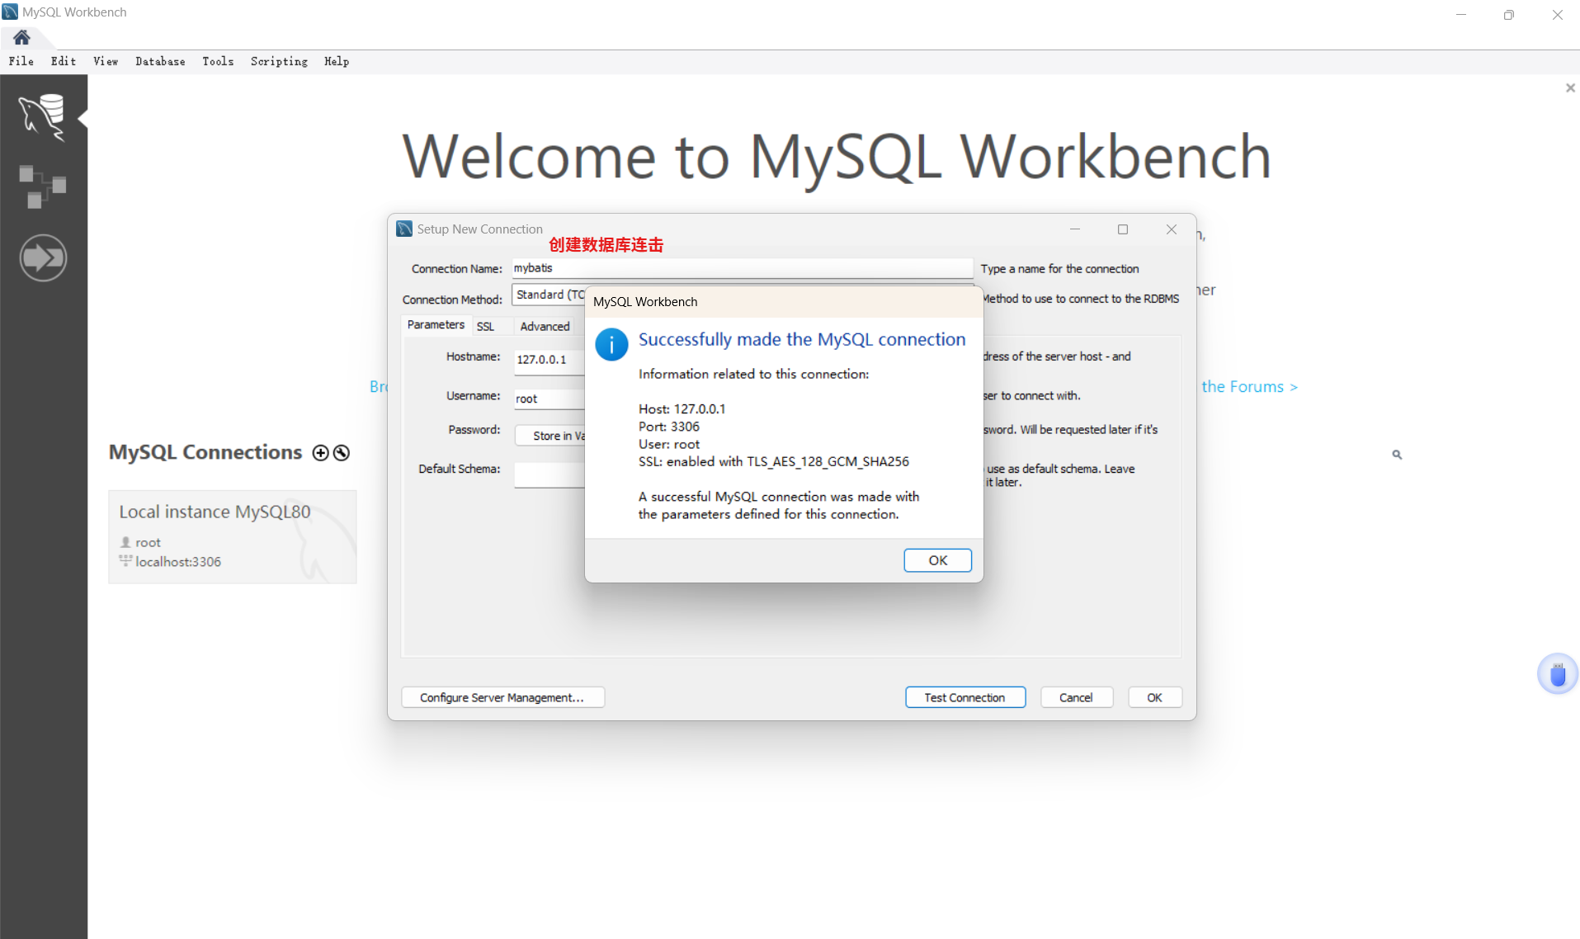Click the SSL enabled TLS_AES_128_GCM_SHA256 line
The image size is (1580, 939).
click(774, 462)
